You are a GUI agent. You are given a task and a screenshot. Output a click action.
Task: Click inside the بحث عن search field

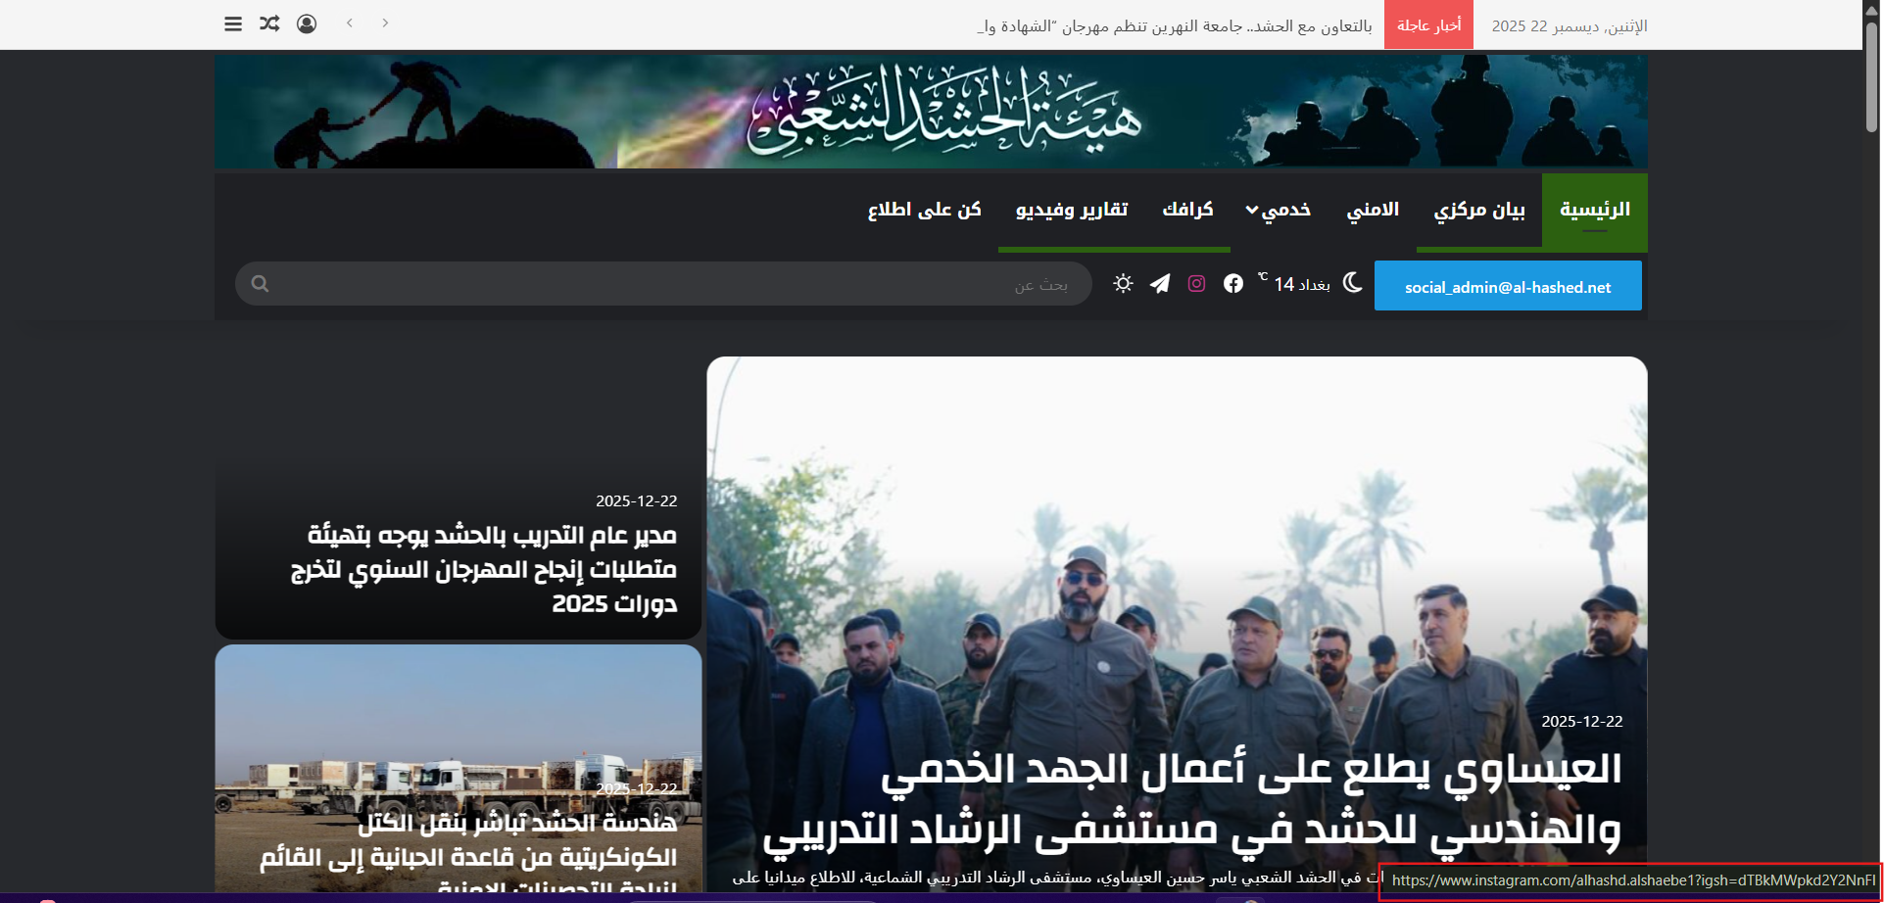pos(666,284)
